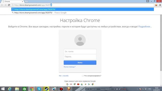Launch Internet Explorer from the taskbar
The height and width of the screenshot is (91, 162).
click(x=10, y=89)
